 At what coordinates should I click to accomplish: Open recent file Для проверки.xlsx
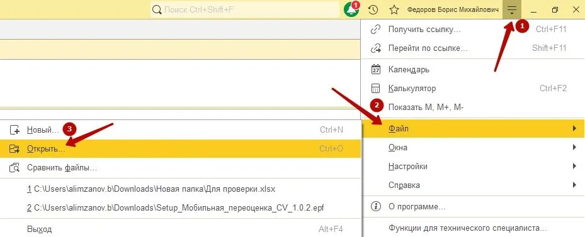point(181,189)
